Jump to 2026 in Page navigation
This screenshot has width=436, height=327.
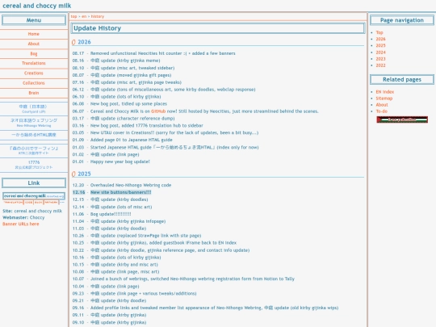(x=380, y=39)
